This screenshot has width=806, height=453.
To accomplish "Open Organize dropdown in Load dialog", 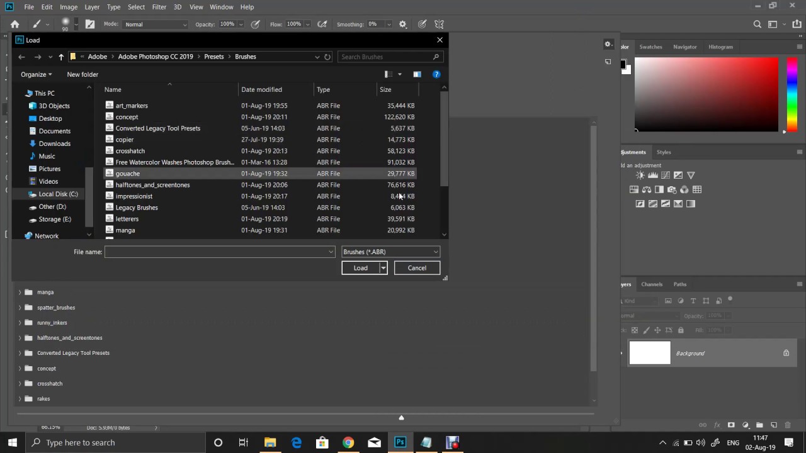I will (x=36, y=74).
